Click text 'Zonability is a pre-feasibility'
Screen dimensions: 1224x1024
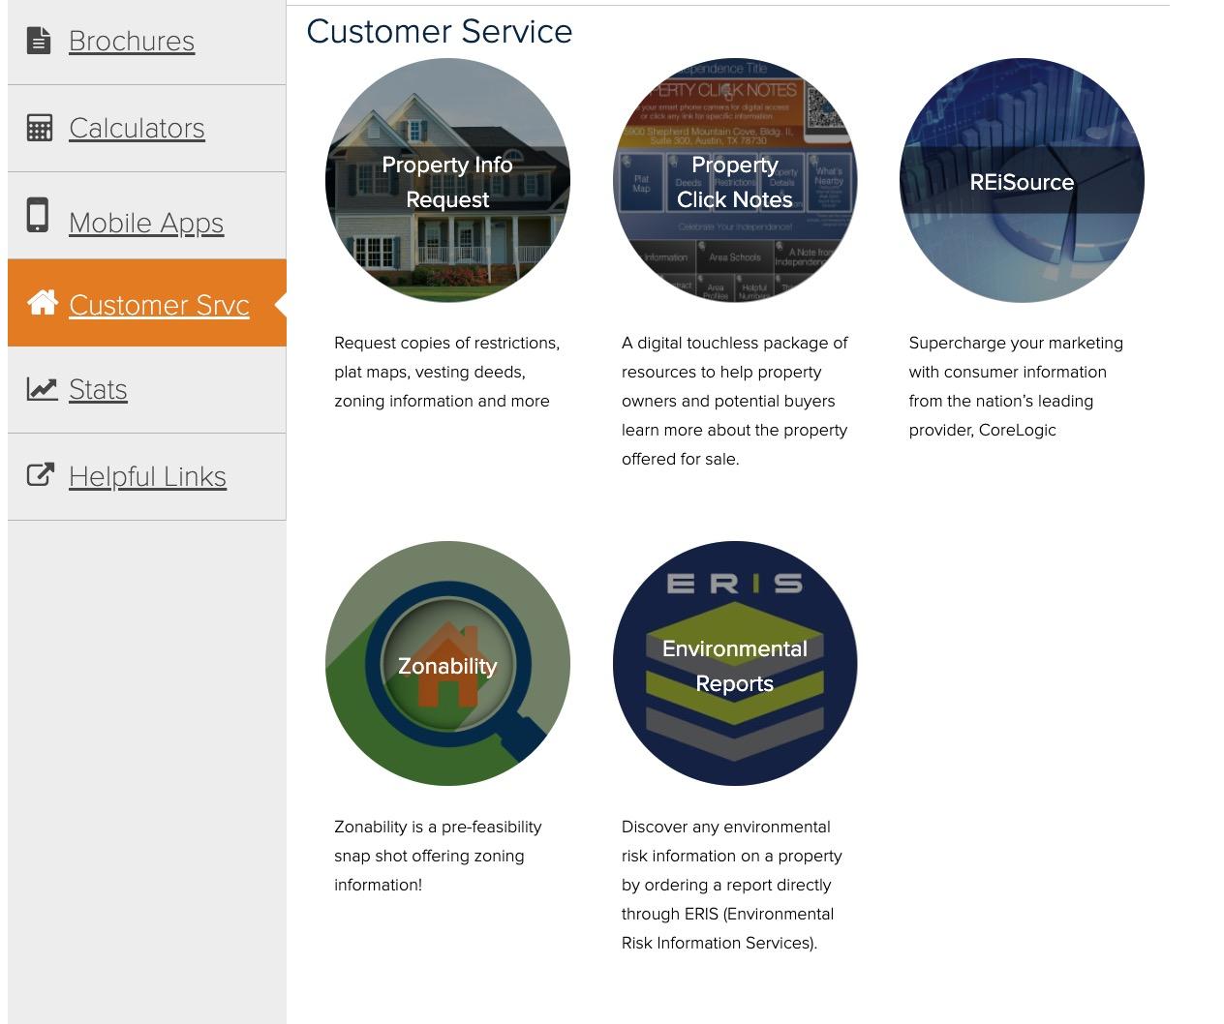point(438,827)
